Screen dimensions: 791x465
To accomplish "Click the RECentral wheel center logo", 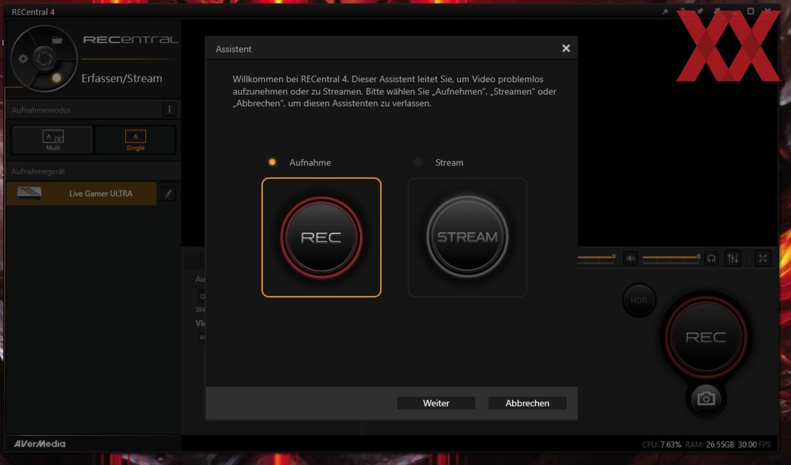I will point(44,58).
